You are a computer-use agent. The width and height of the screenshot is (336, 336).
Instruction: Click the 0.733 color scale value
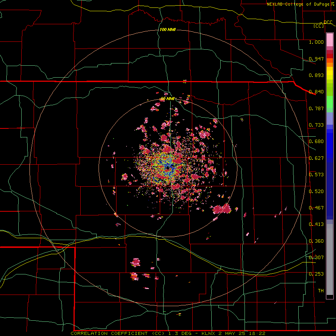316,125
